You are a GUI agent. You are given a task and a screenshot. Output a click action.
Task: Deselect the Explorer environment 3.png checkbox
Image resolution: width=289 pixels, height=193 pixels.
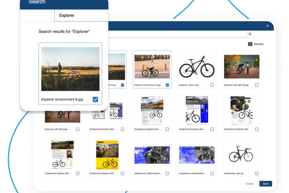click(167, 85)
